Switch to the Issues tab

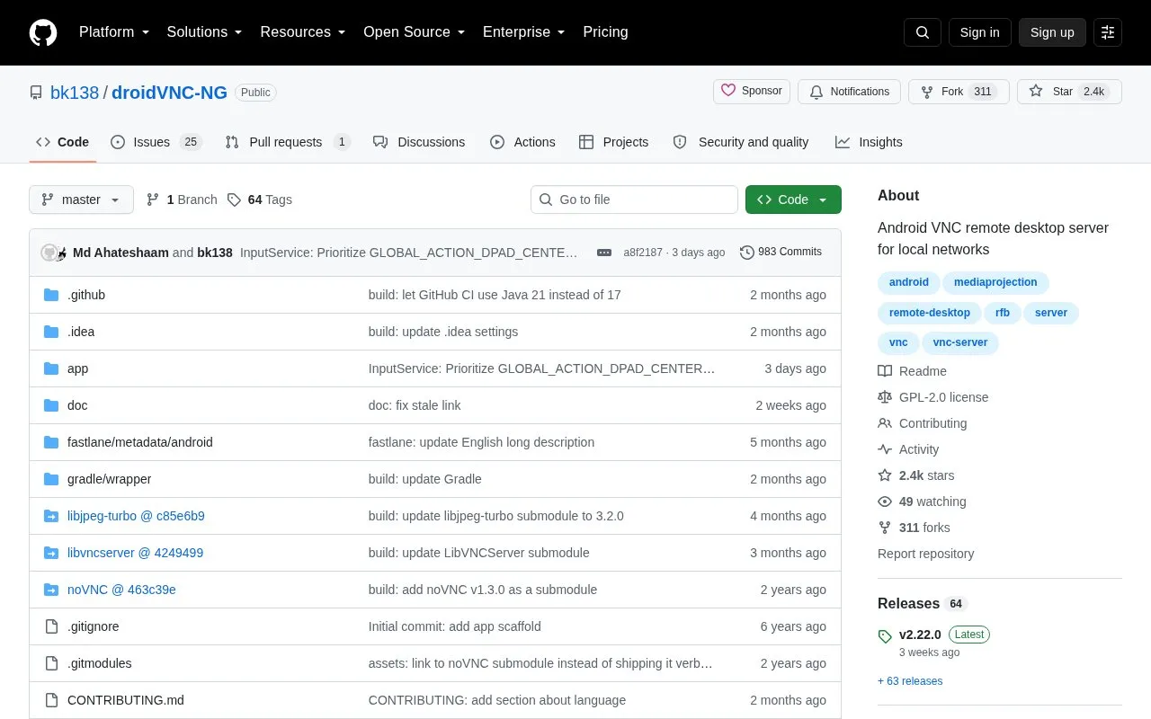(156, 142)
